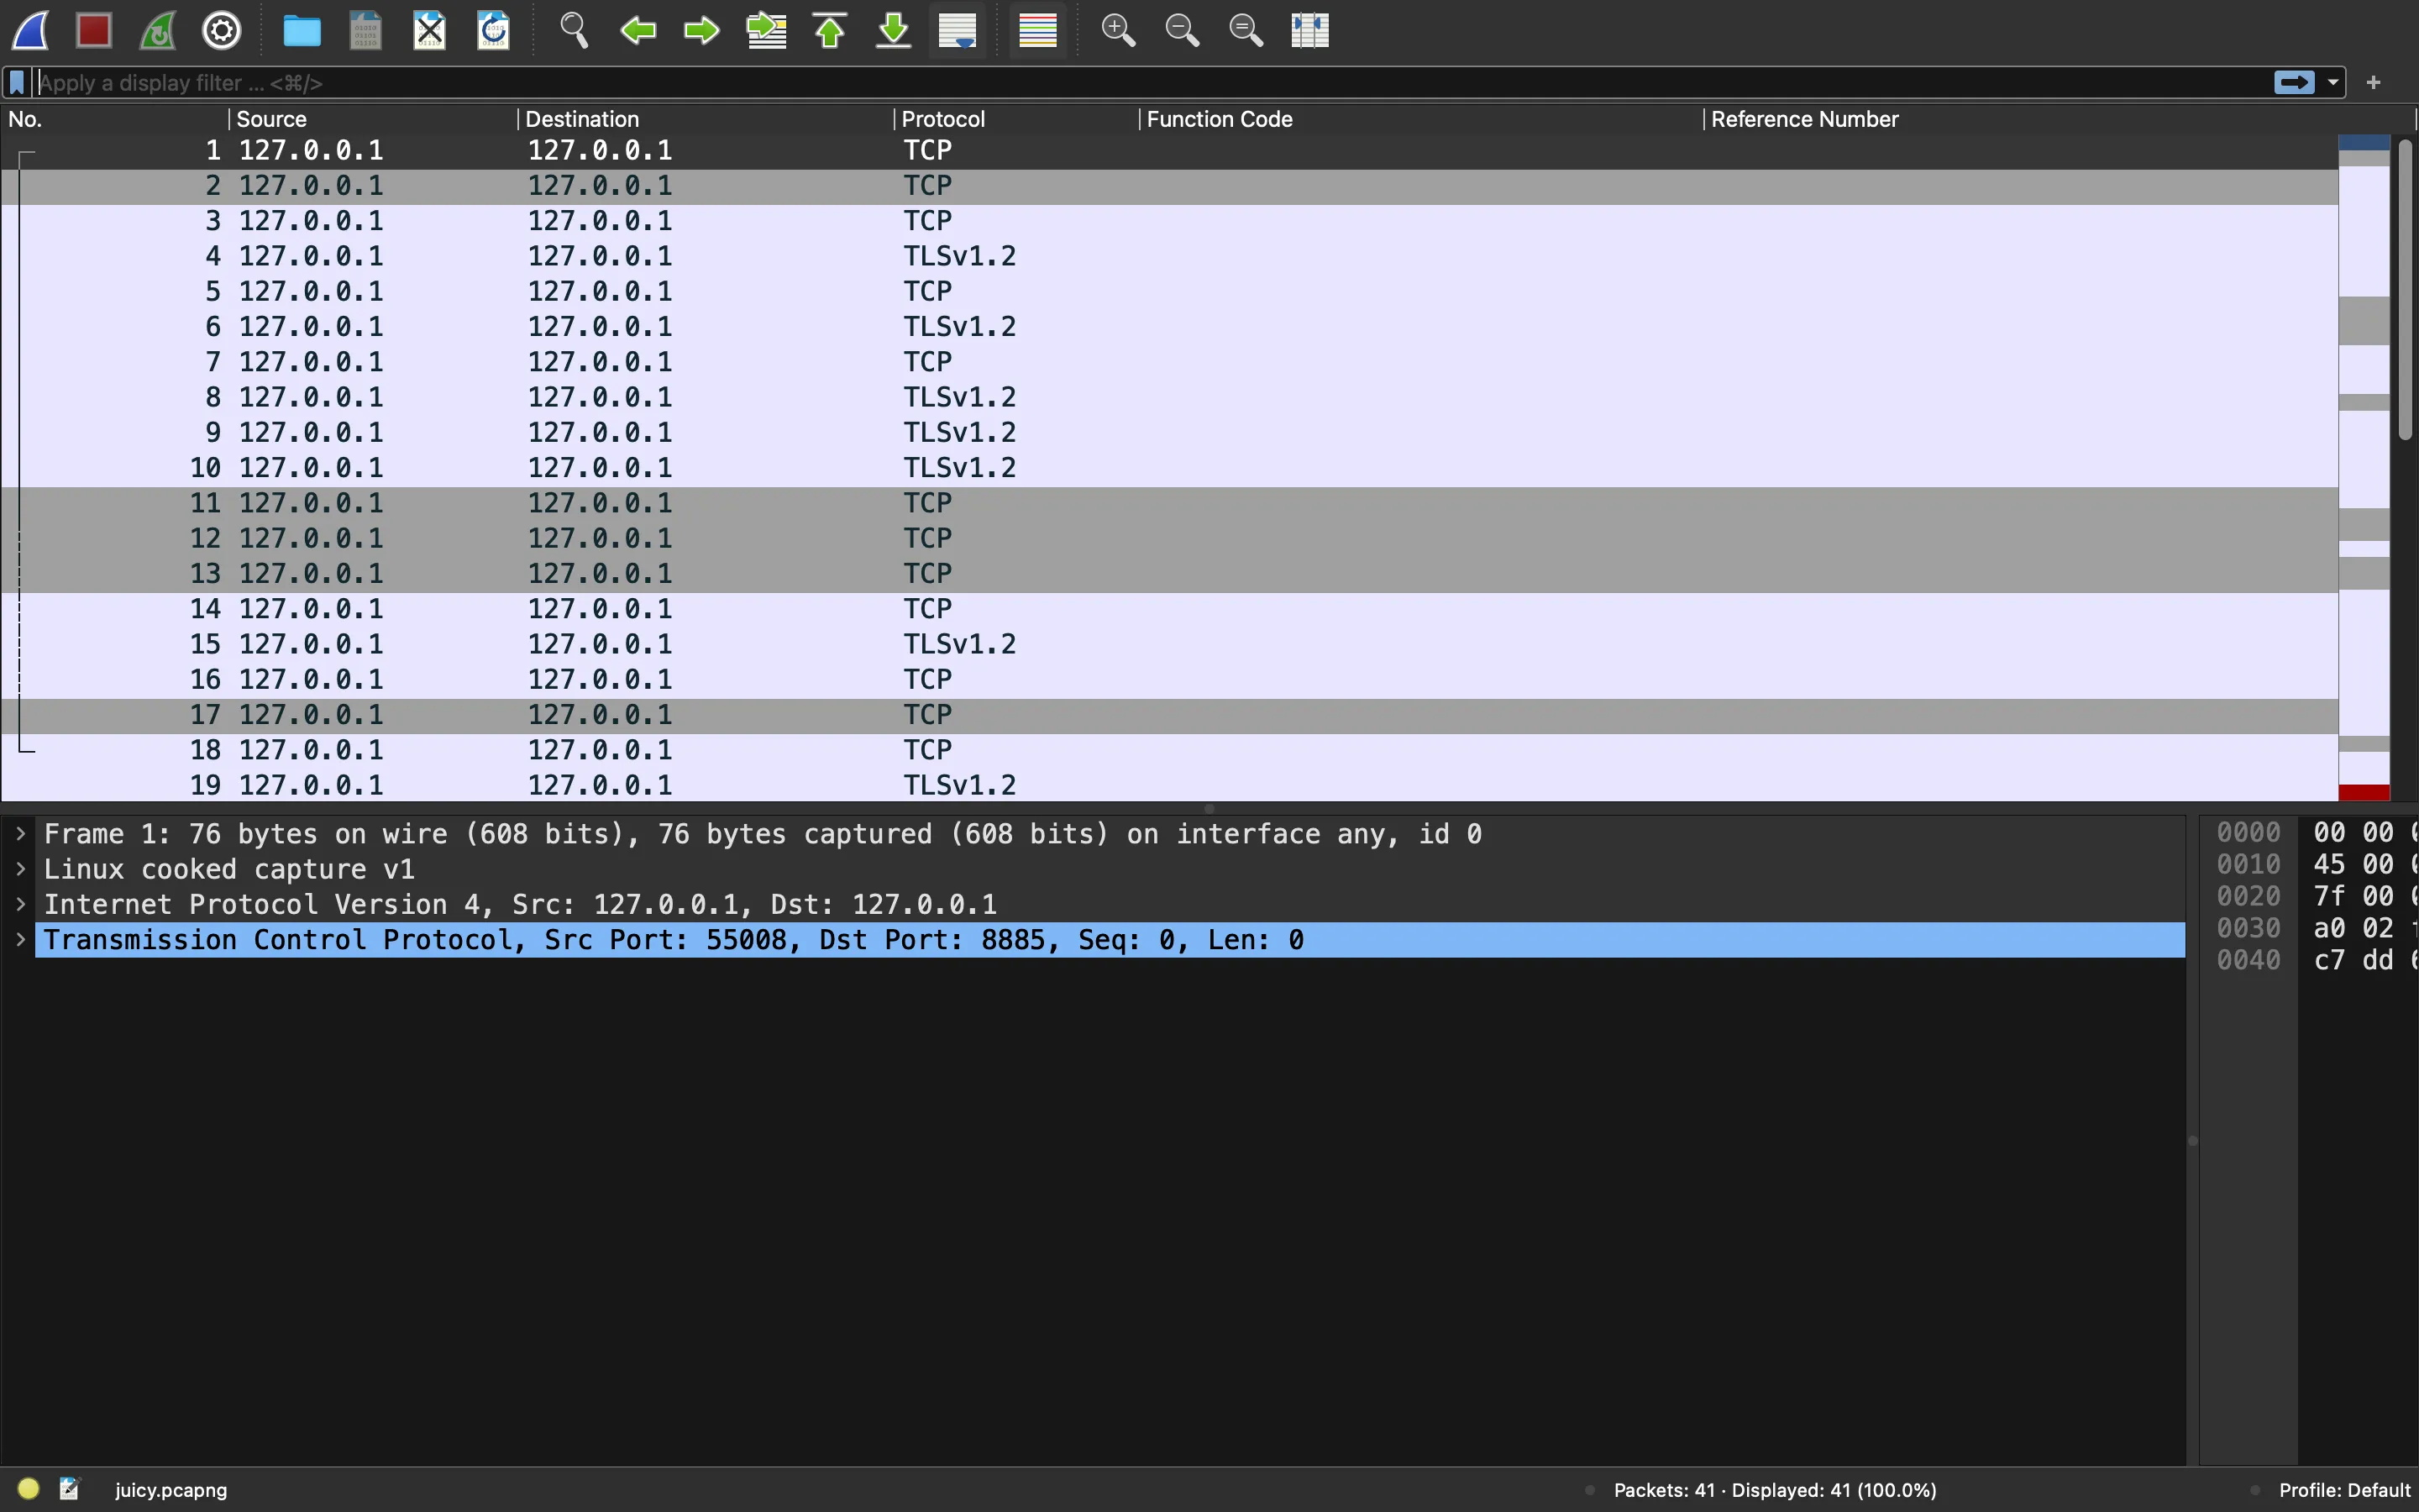Sort by the No. column header

pos(114,119)
